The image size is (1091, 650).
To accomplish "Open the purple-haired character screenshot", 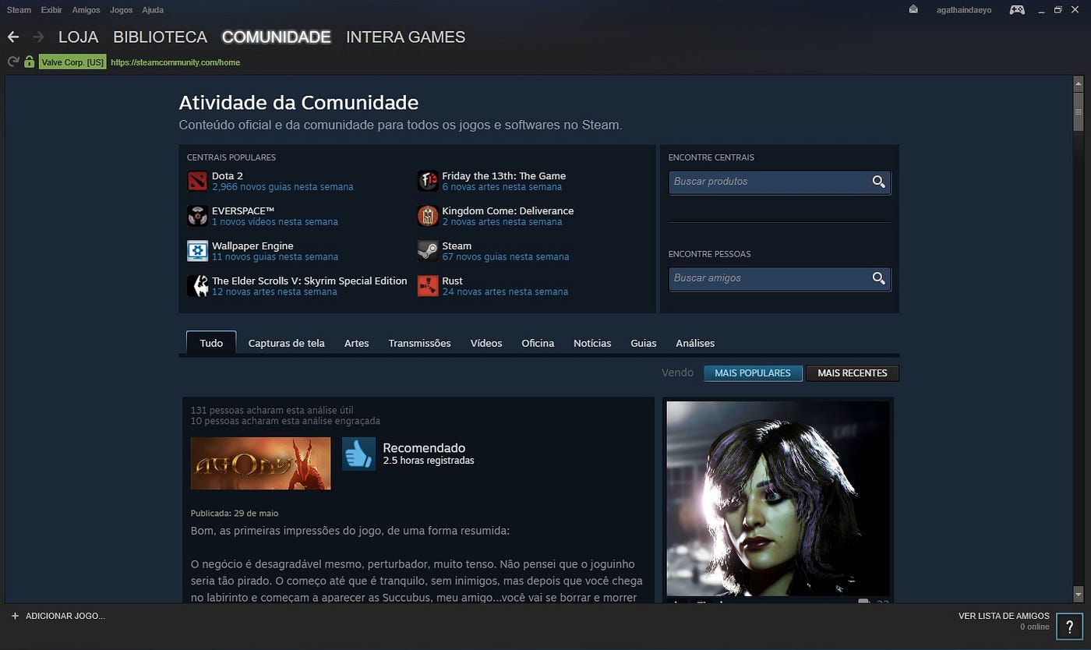I will 778,499.
